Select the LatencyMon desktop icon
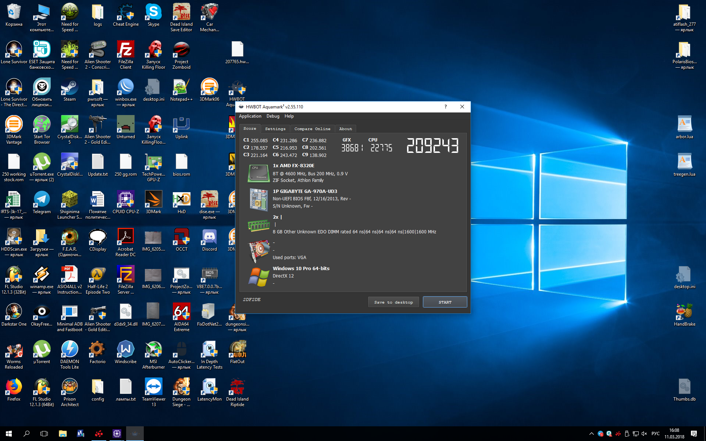 coord(209,390)
